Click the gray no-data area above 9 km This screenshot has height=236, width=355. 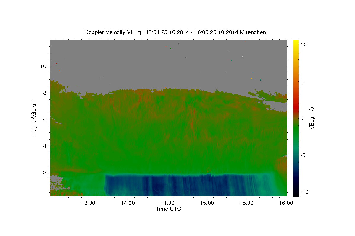[169, 60]
